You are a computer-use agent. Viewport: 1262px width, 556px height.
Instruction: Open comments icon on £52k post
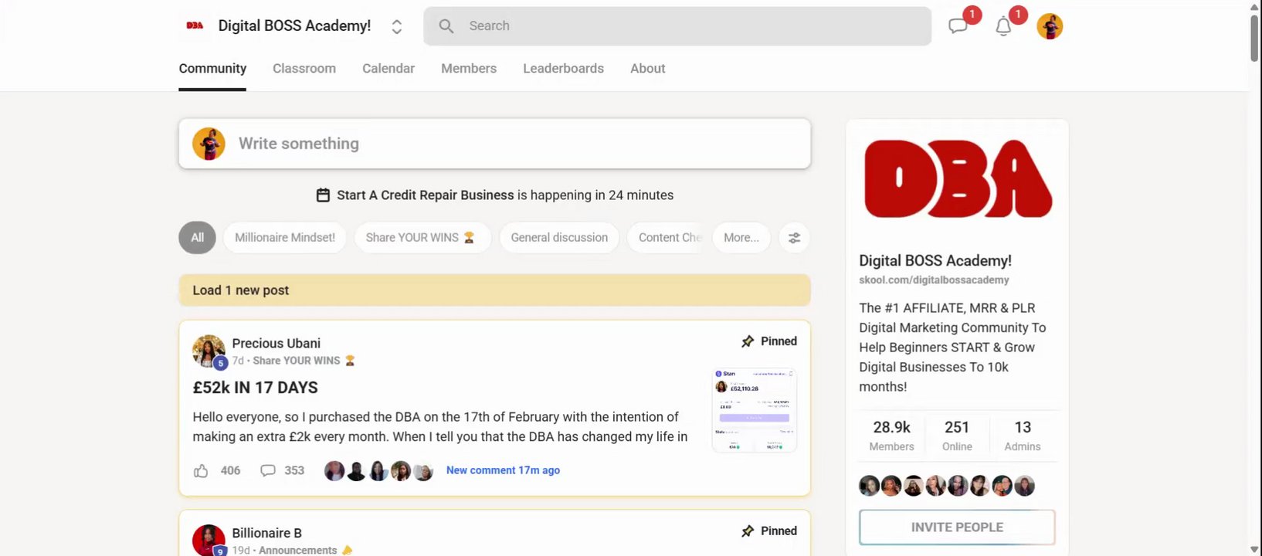[x=268, y=470]
